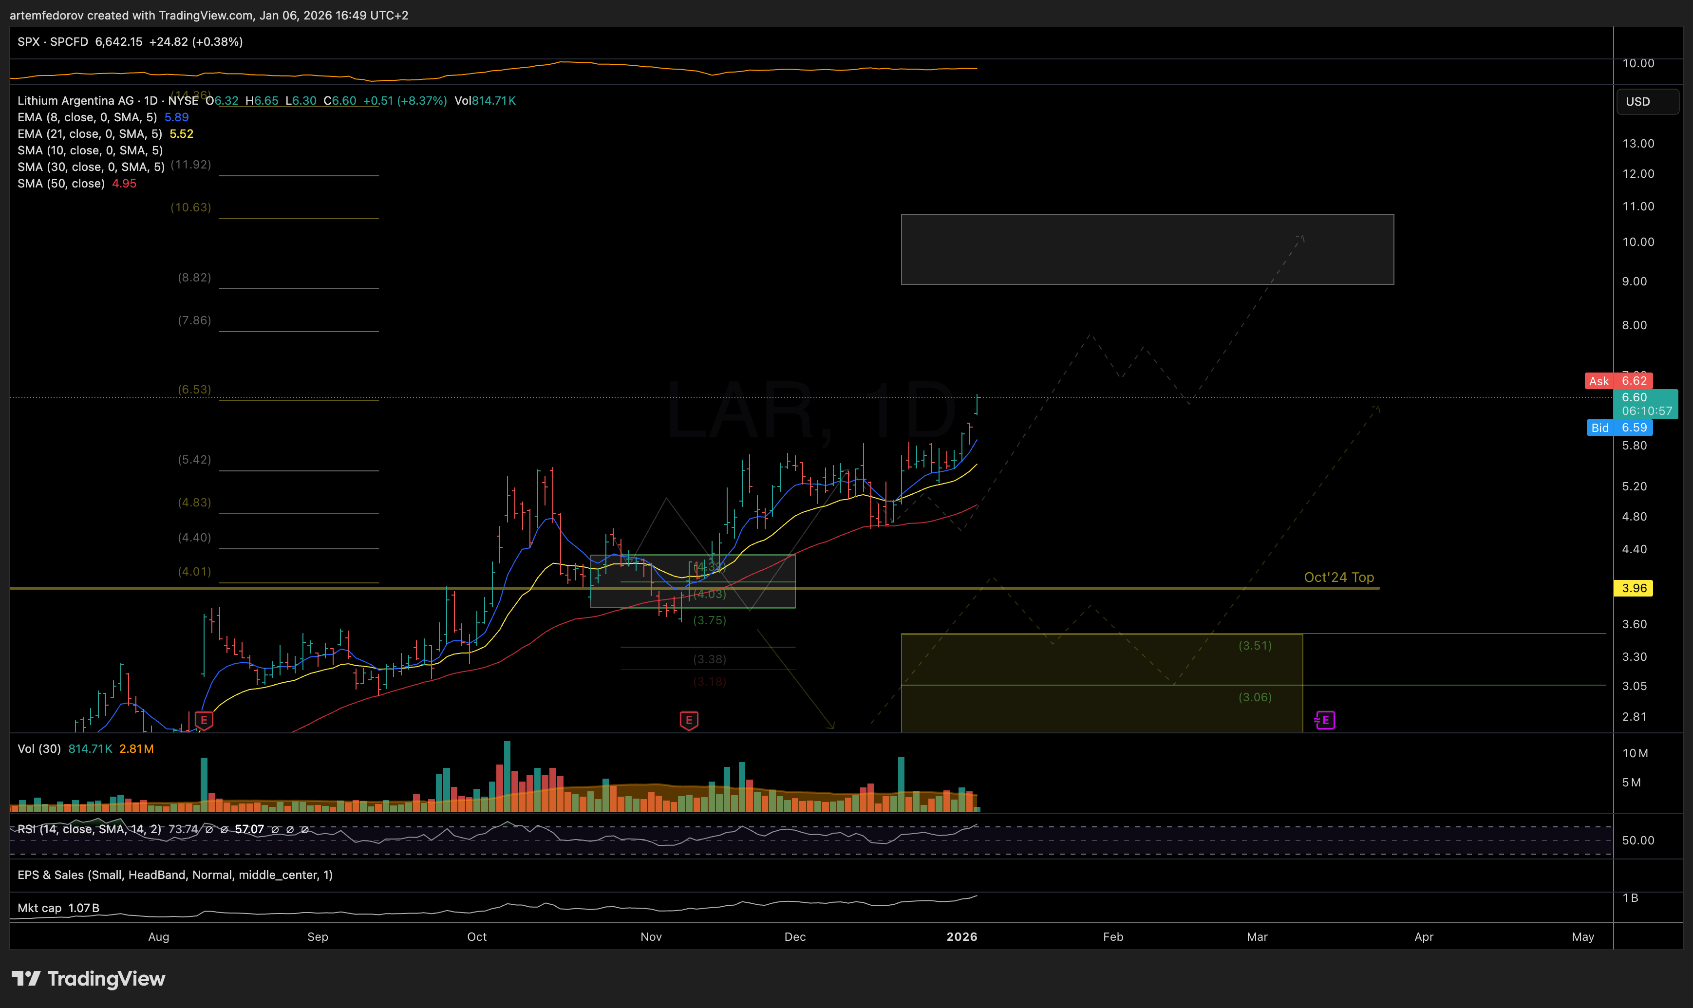The width and height of the screenshot is (1693, 1008).
Task: Select the EMA (21, close, 0, SMA, 5) legend
Action: click(90, 134)
